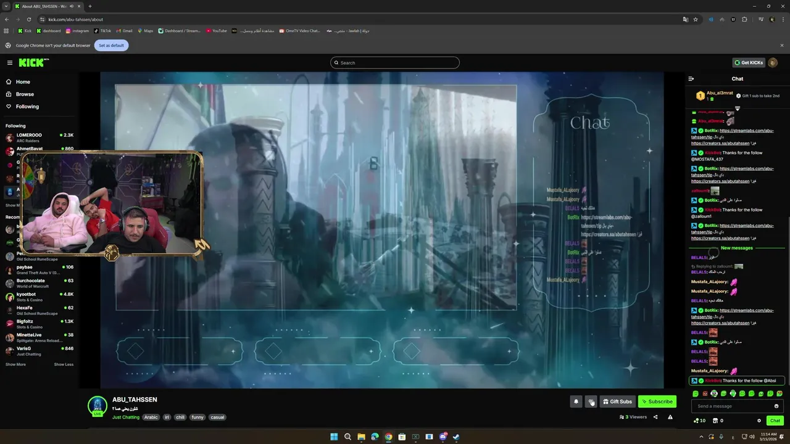Click picture-in-picture webcam overlay

click(112, 203)
